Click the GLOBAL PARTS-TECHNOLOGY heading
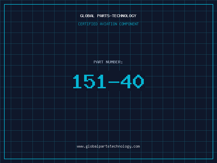This screenshot has height=163, width=217. (108, 16)
